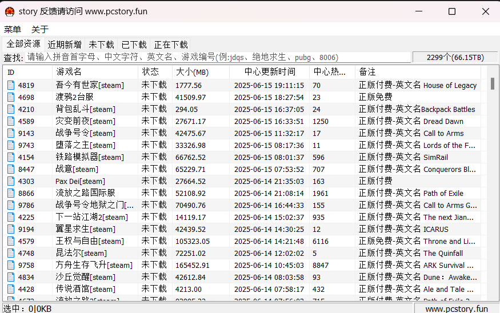Viewport: 500px width, 313px height.
Task: Click the 2299个(66.15TB) count button
Action: click(x=455, y=57)
